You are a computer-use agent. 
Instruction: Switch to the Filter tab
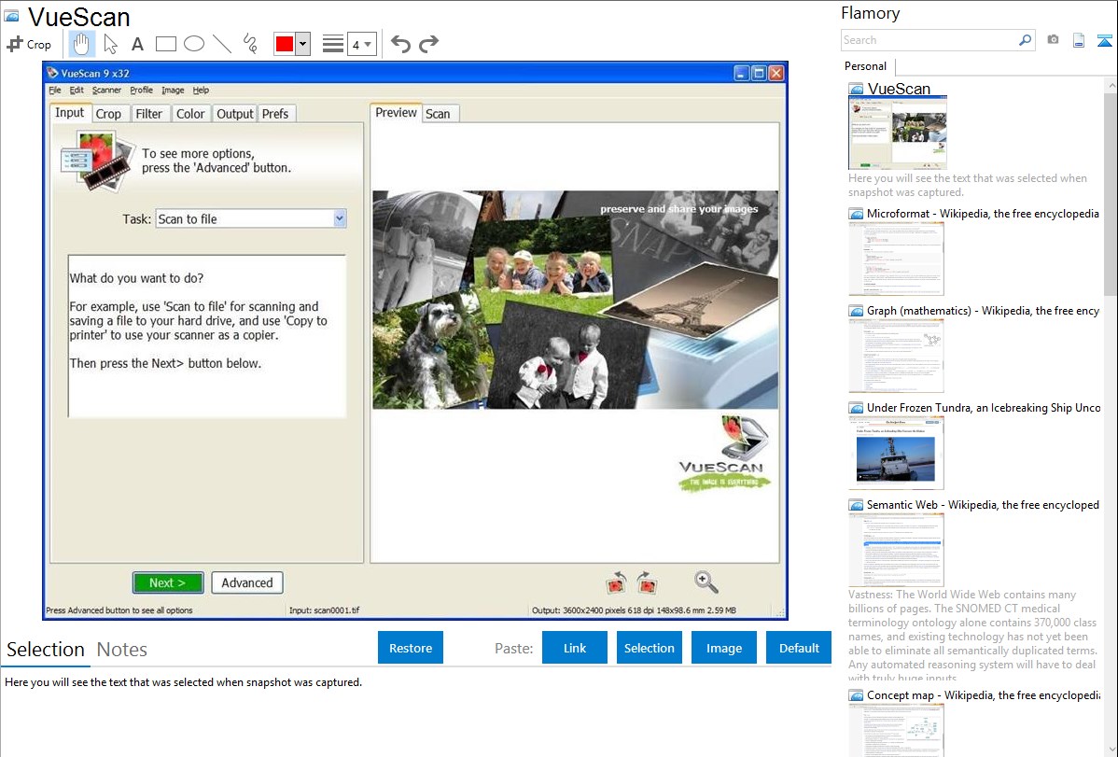coord(149,114)
